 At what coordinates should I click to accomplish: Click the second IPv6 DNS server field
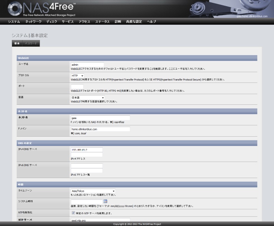[87, 171]
